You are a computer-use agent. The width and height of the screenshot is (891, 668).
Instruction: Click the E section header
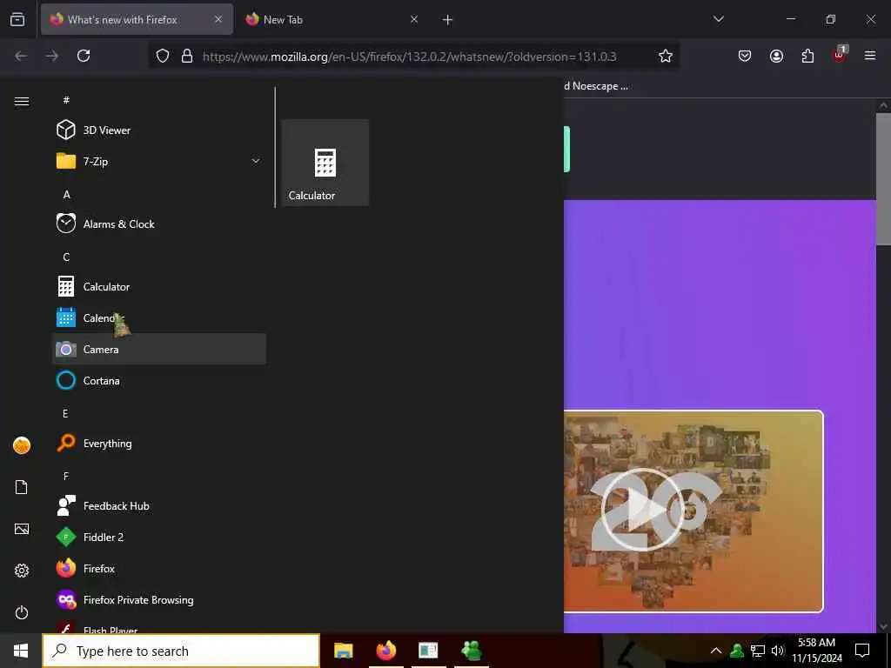click(65, 413)
